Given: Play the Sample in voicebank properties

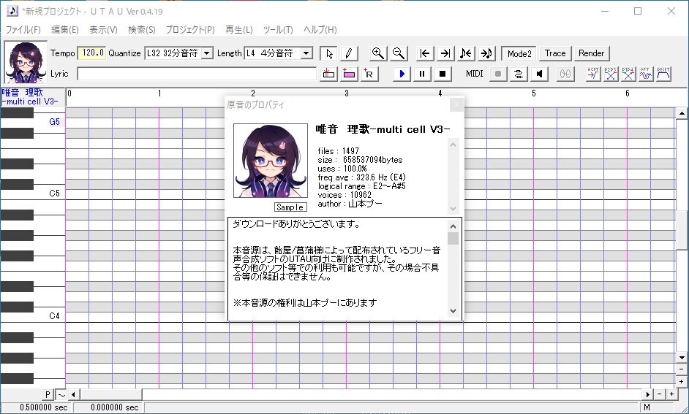Looking at the screenshot, I should (x=290, y=207).
